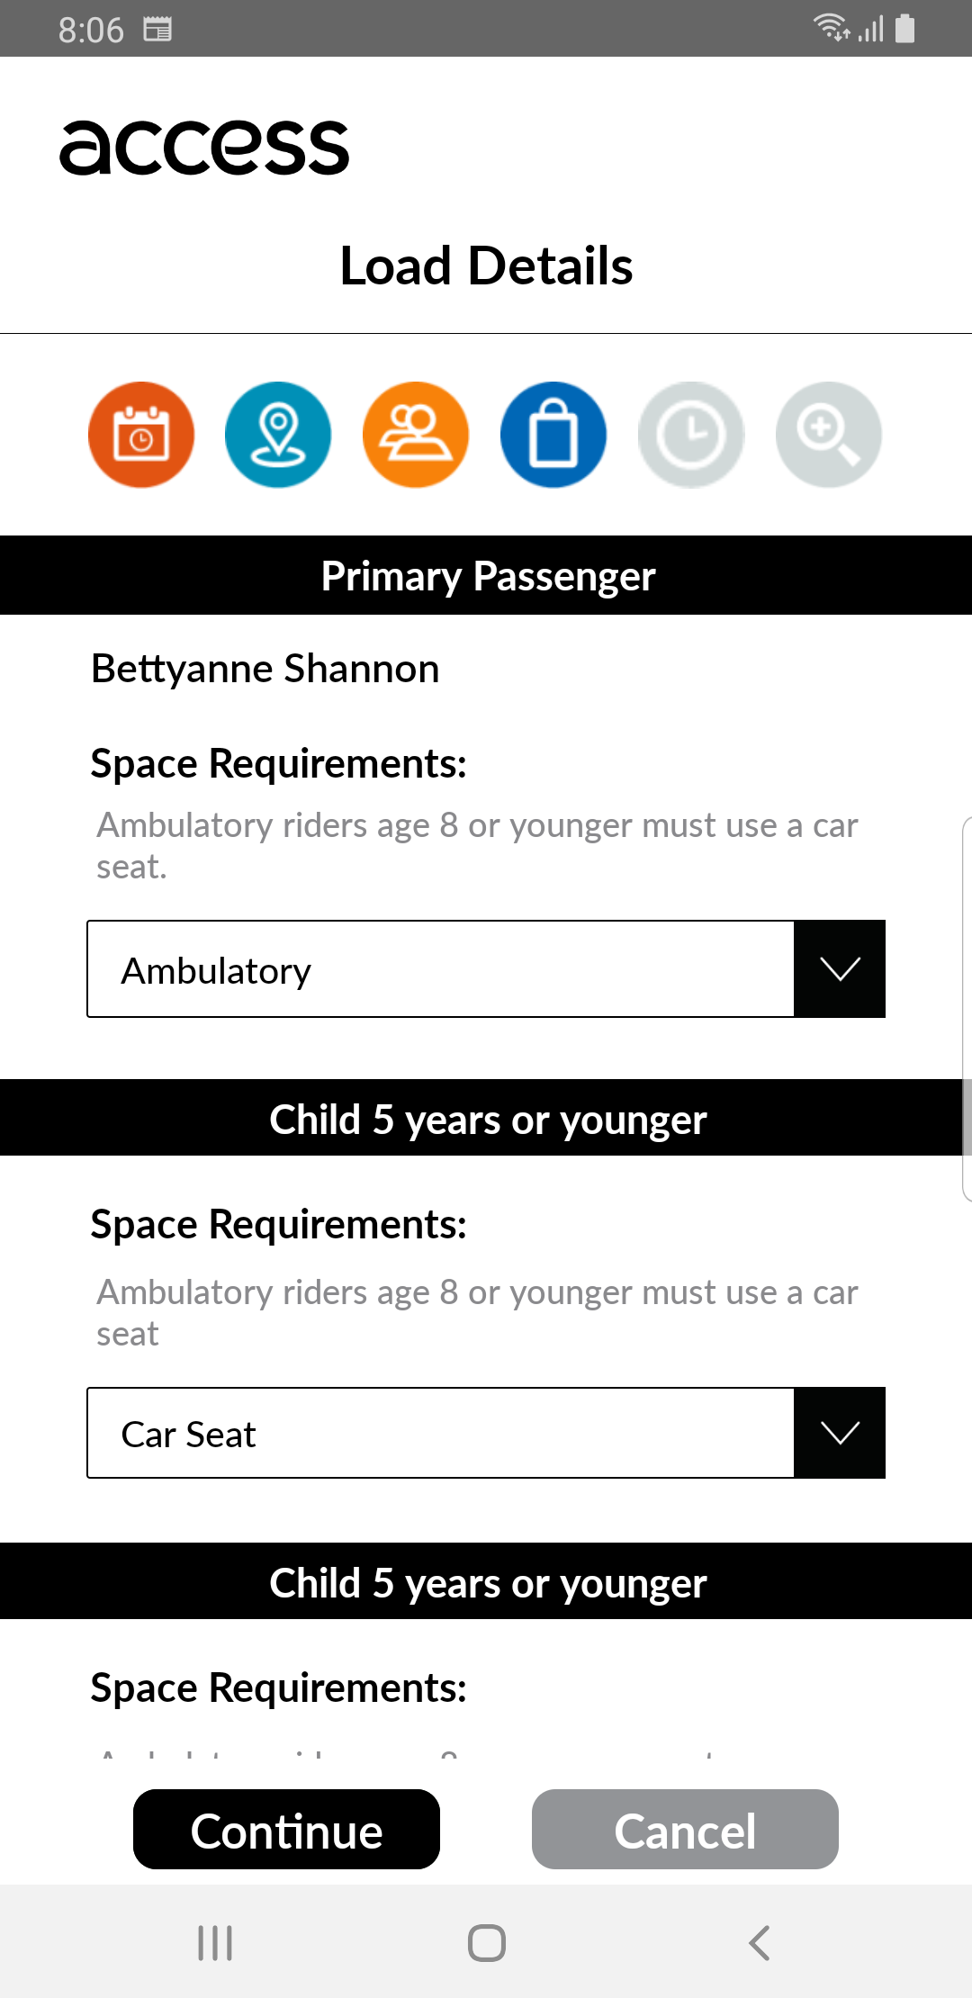Tap the Continue button
This screenshot has width=972, height=1998.
click(x=286, y=1830)
